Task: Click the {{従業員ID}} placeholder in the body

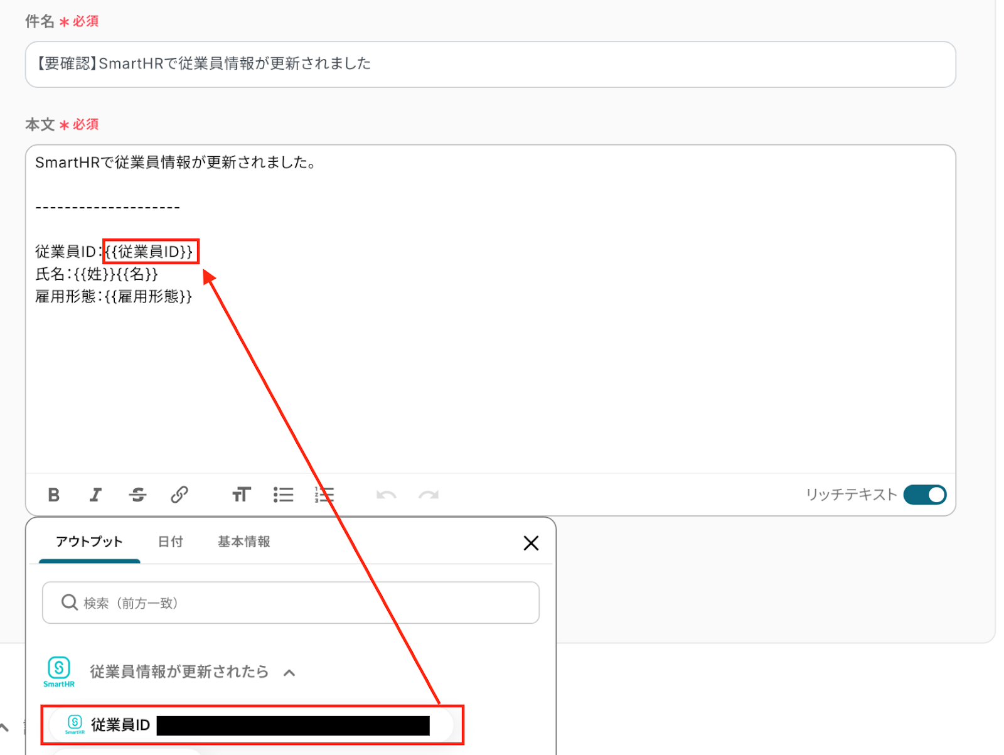Action: pos(149,252)
